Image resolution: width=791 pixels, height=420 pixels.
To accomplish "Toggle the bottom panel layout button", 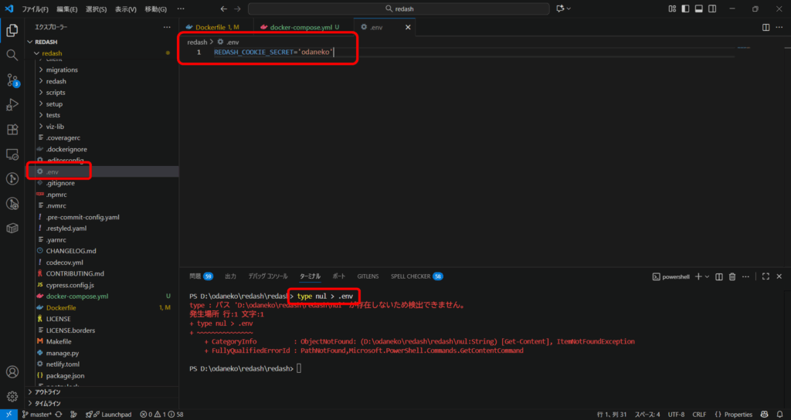I will tap(698, 8).
